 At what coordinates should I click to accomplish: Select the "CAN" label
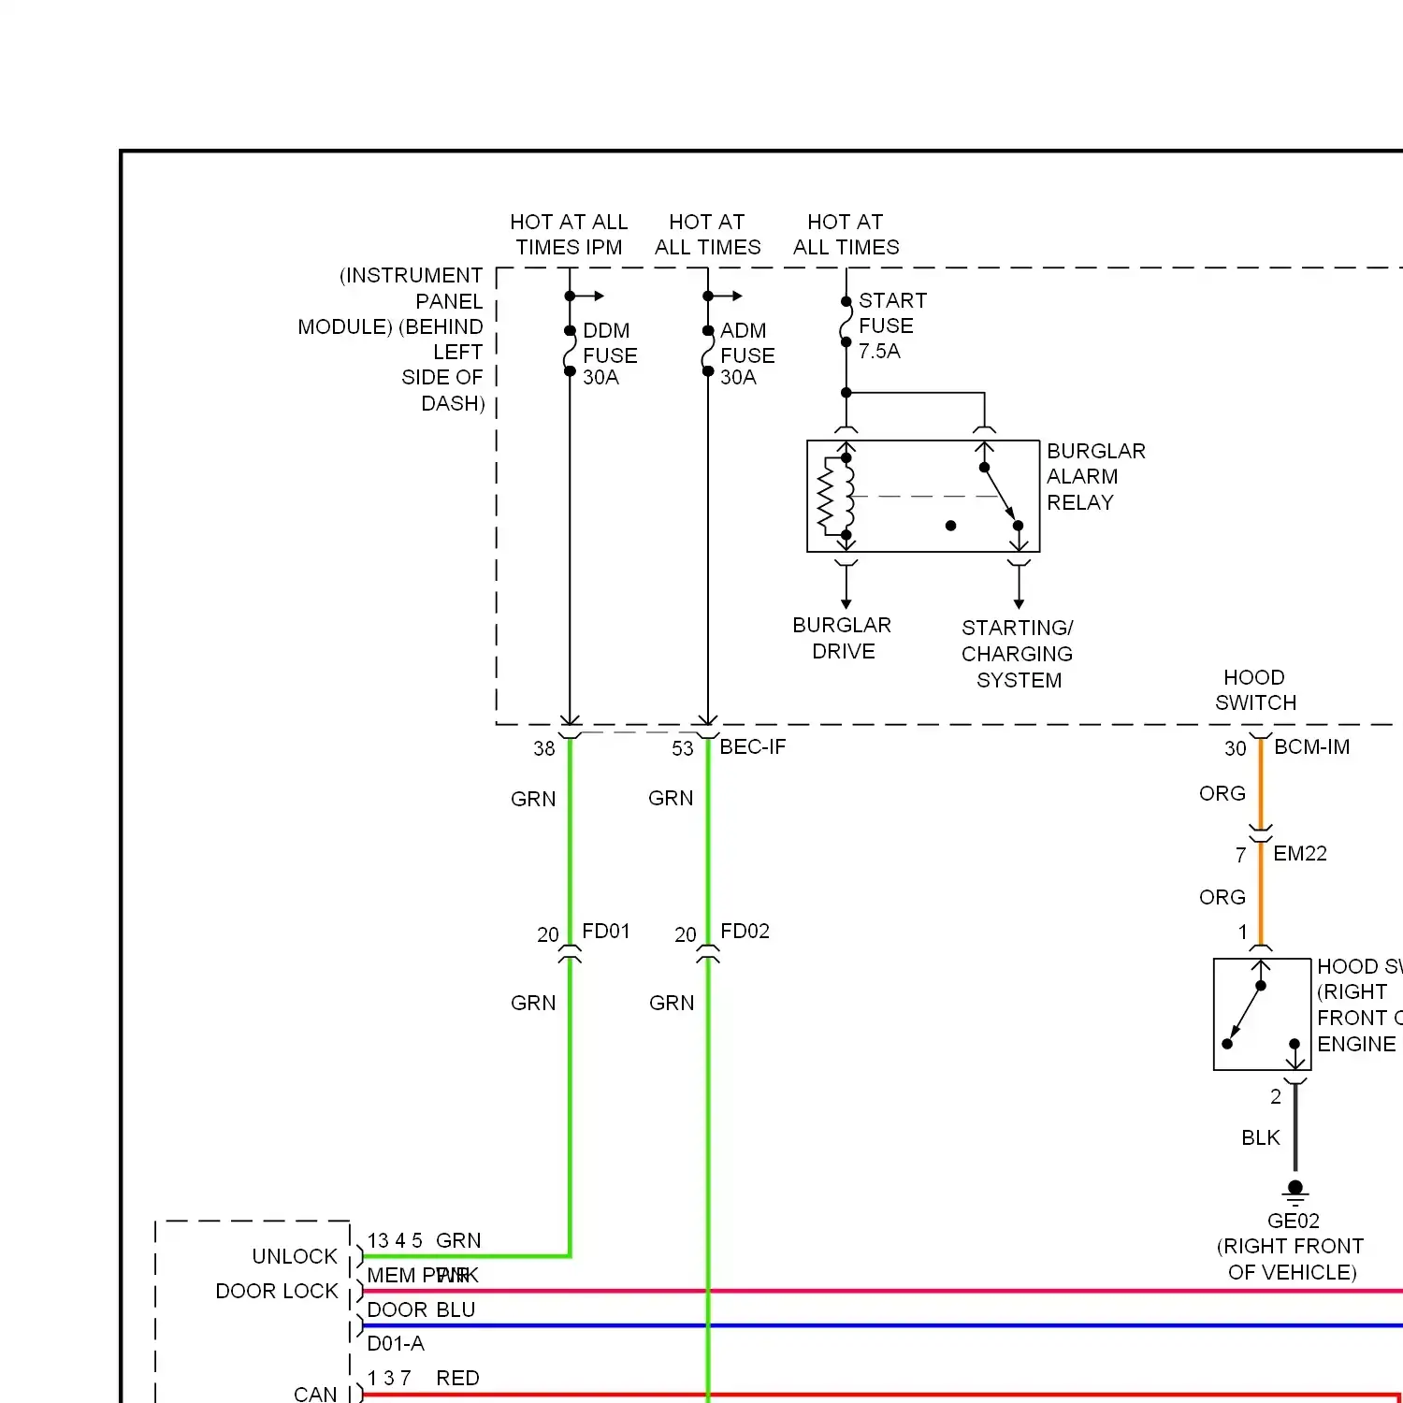[315, 1394]
